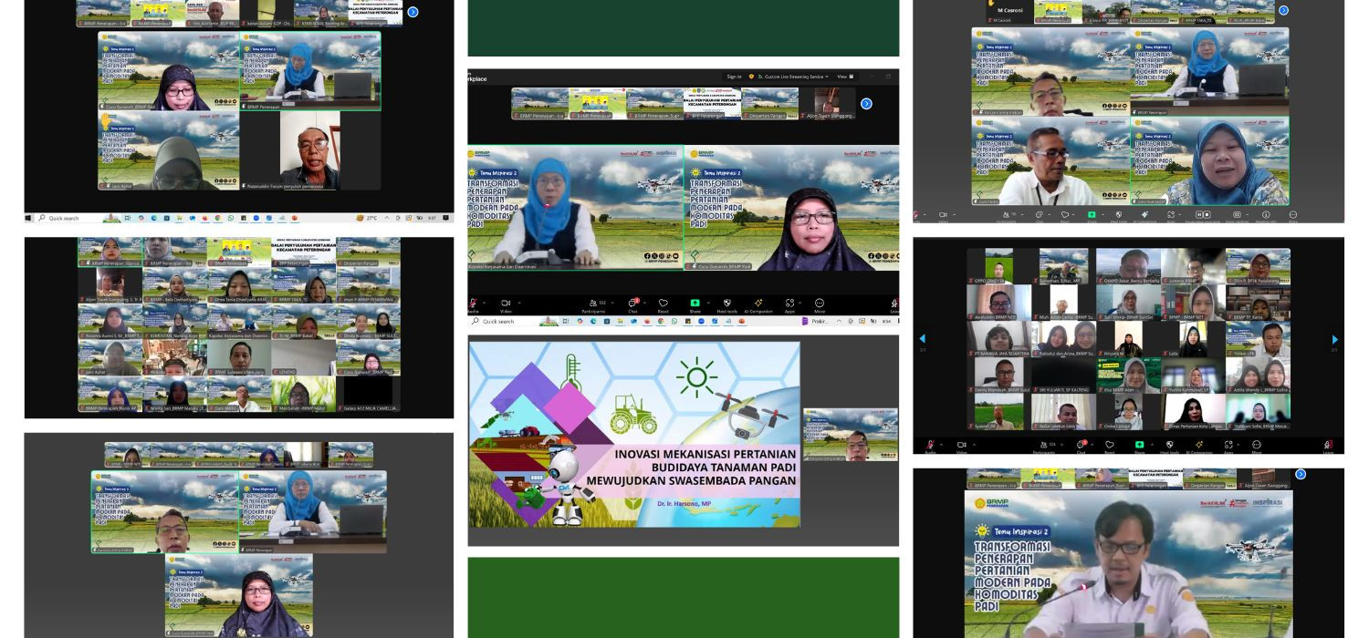Click the green Share button beside Host tools
Viewport: 1369px width, 638px height.
tap(695, 304)
